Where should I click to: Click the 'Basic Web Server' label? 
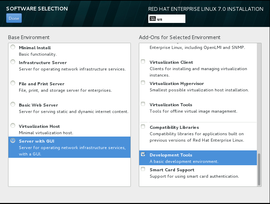coord(38,105)
